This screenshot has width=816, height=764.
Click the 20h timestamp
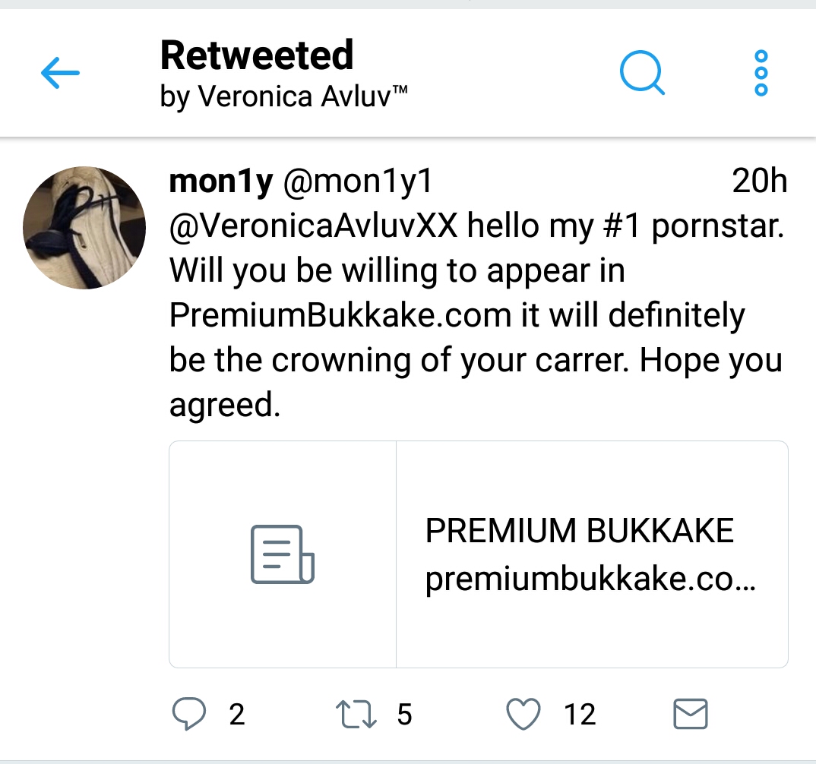(x=759, y=182)
